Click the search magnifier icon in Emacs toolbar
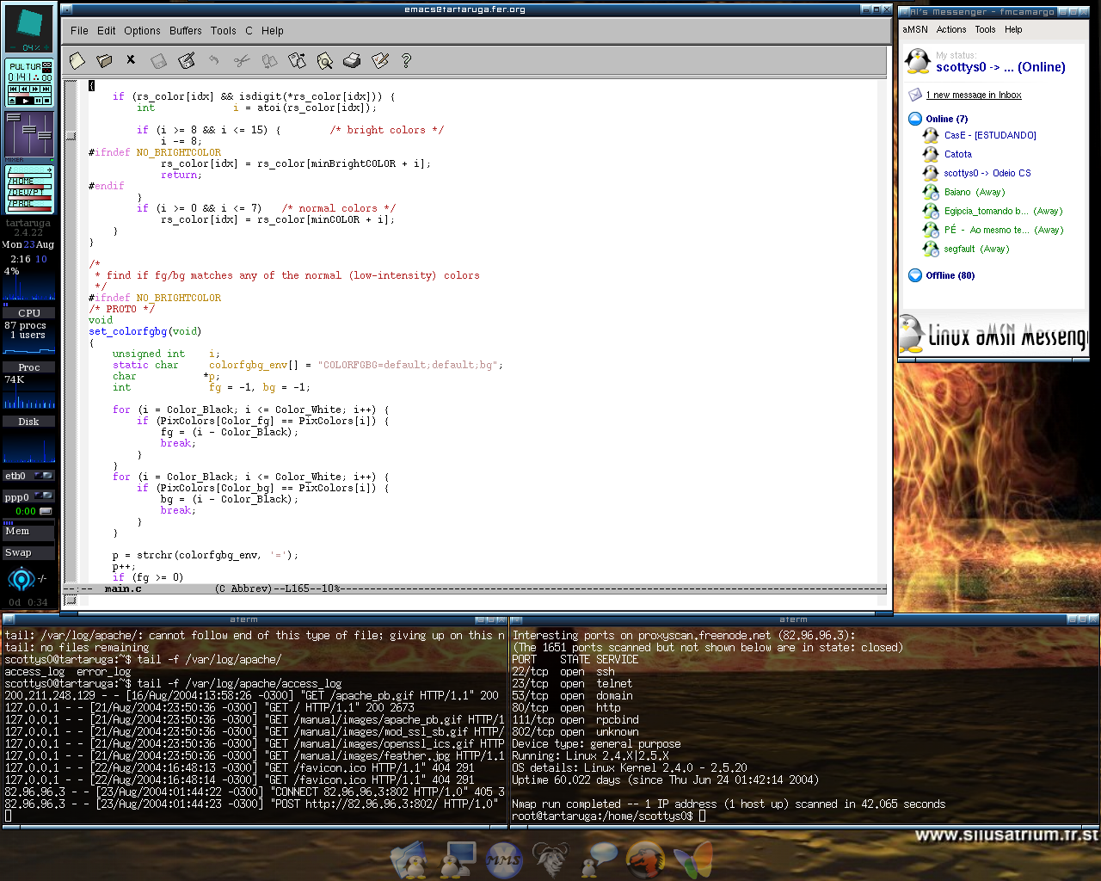Screen dimensions: 1101x881 [324, 60]
